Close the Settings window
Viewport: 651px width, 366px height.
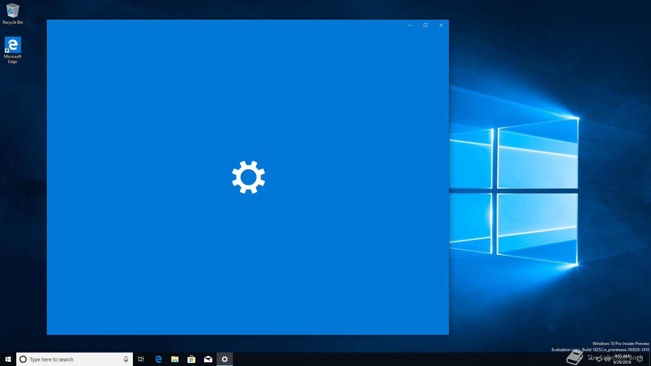coord(441,25)
